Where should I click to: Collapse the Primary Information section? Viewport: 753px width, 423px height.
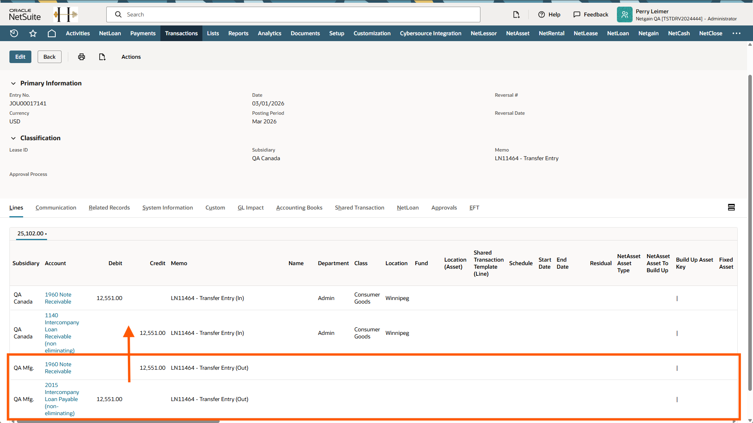[13, 83]
